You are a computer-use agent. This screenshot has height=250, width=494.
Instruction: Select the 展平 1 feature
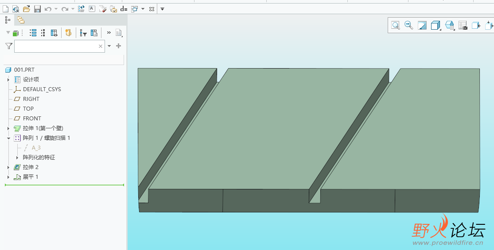click(x=31, y=177)
